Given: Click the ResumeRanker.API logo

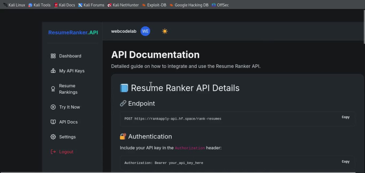Looking at the screenshot, I should click(73, 32).
